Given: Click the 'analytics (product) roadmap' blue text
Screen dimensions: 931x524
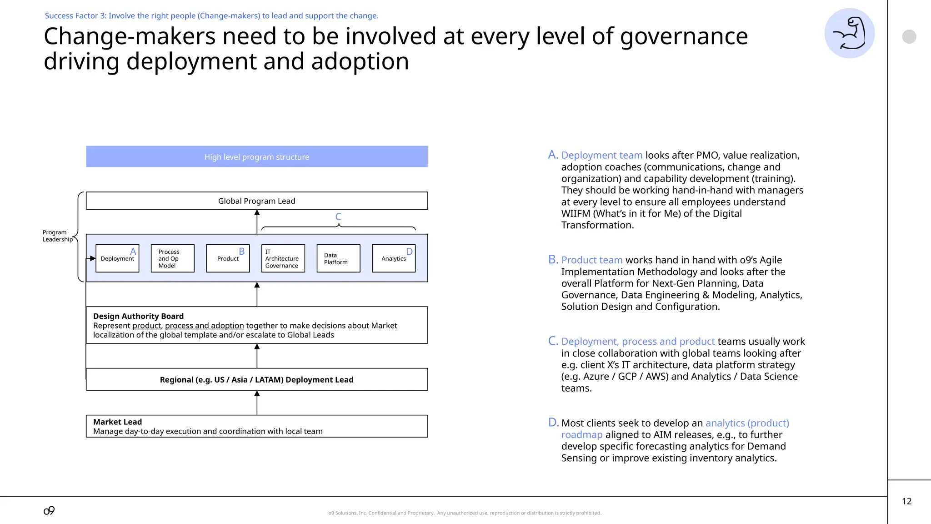Looking at the screenshot, I should 746,423.
